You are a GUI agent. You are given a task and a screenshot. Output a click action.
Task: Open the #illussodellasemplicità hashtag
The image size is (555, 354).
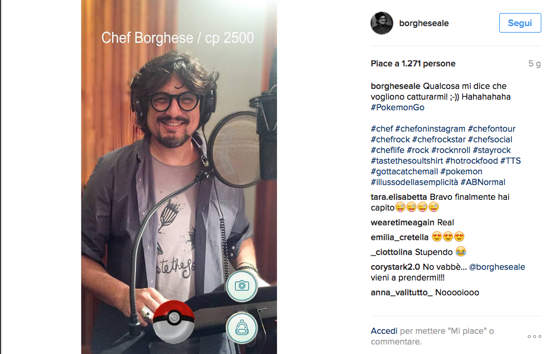pos(414,182)
